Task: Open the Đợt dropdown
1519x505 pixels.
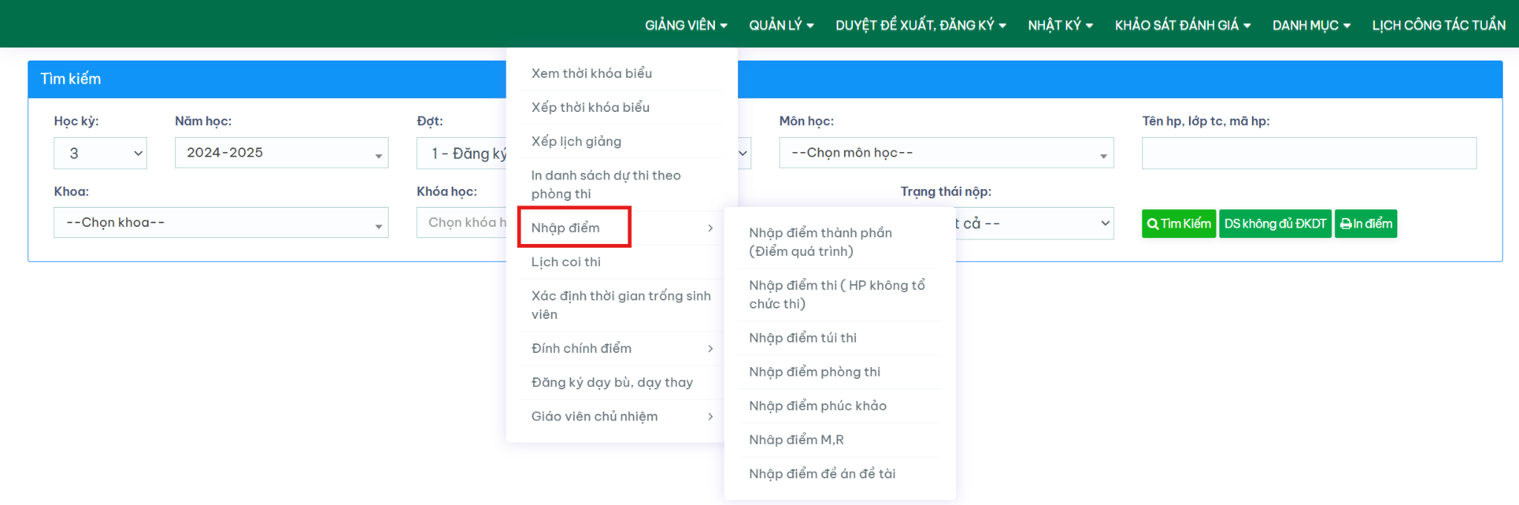Action: [x=461, y=154]
